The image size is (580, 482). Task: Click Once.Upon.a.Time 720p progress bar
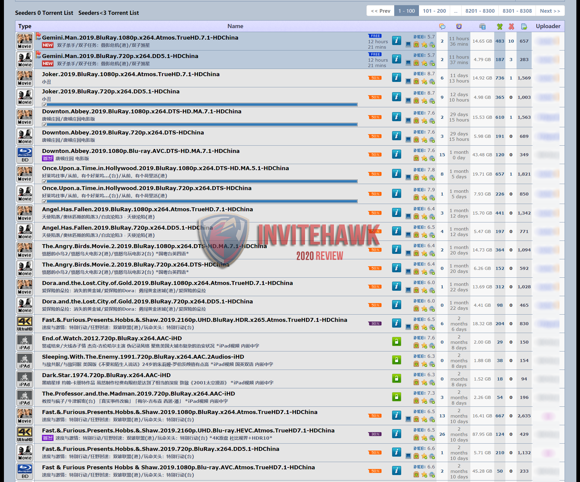tap(200, 201)
